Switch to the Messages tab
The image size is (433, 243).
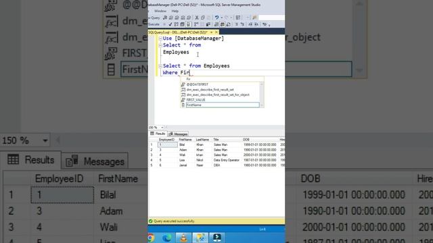(178, 134)
